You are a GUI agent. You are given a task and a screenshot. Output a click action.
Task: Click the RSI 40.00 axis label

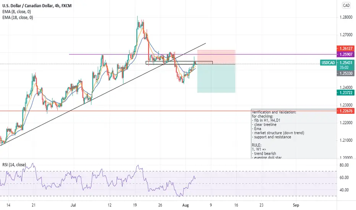click(x=344, y=190)
